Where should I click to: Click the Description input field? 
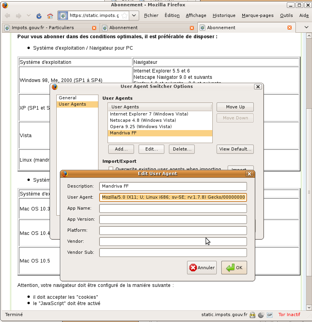[x=173, y=186]
